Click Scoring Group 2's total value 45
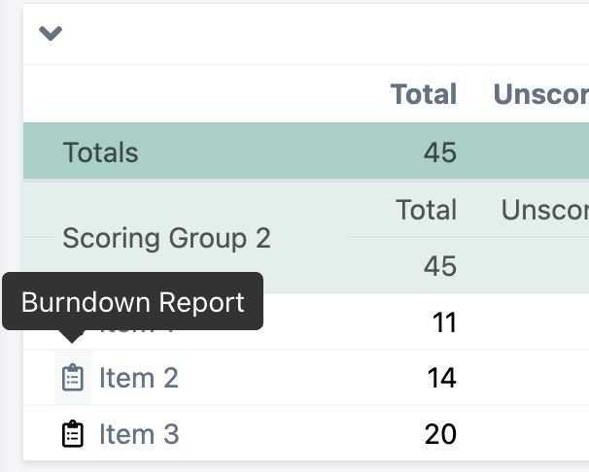589x472 pixels. click(440, 265)
